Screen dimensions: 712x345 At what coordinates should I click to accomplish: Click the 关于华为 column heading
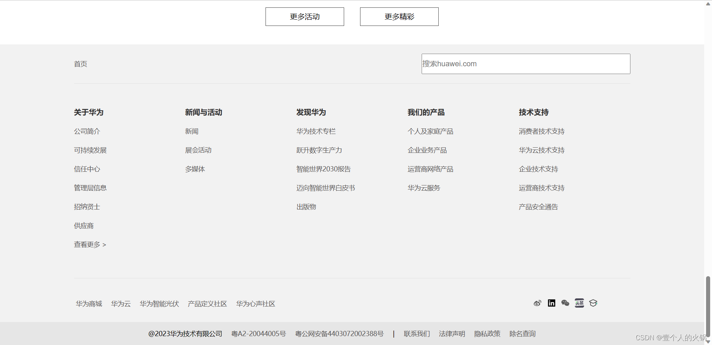pos(89,112)
